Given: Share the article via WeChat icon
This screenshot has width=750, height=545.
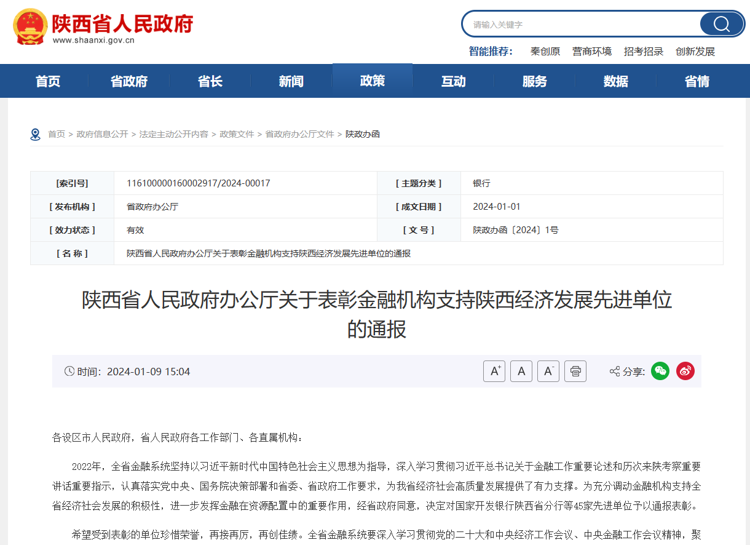Looking at the screenshot, I should tap(660, 371).
